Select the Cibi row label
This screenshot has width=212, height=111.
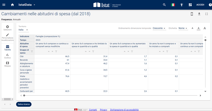click(22, 56)
